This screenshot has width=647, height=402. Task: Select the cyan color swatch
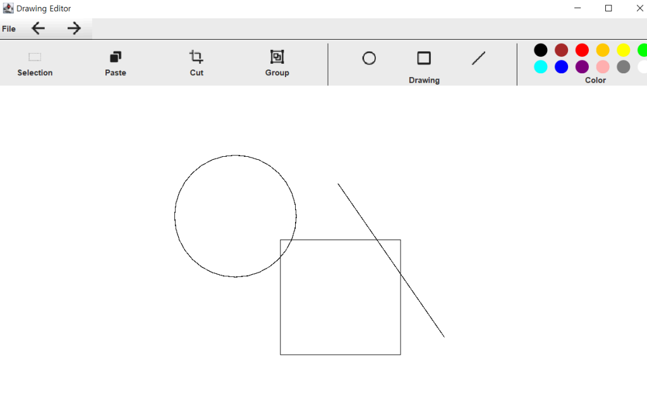click(541, 67)
